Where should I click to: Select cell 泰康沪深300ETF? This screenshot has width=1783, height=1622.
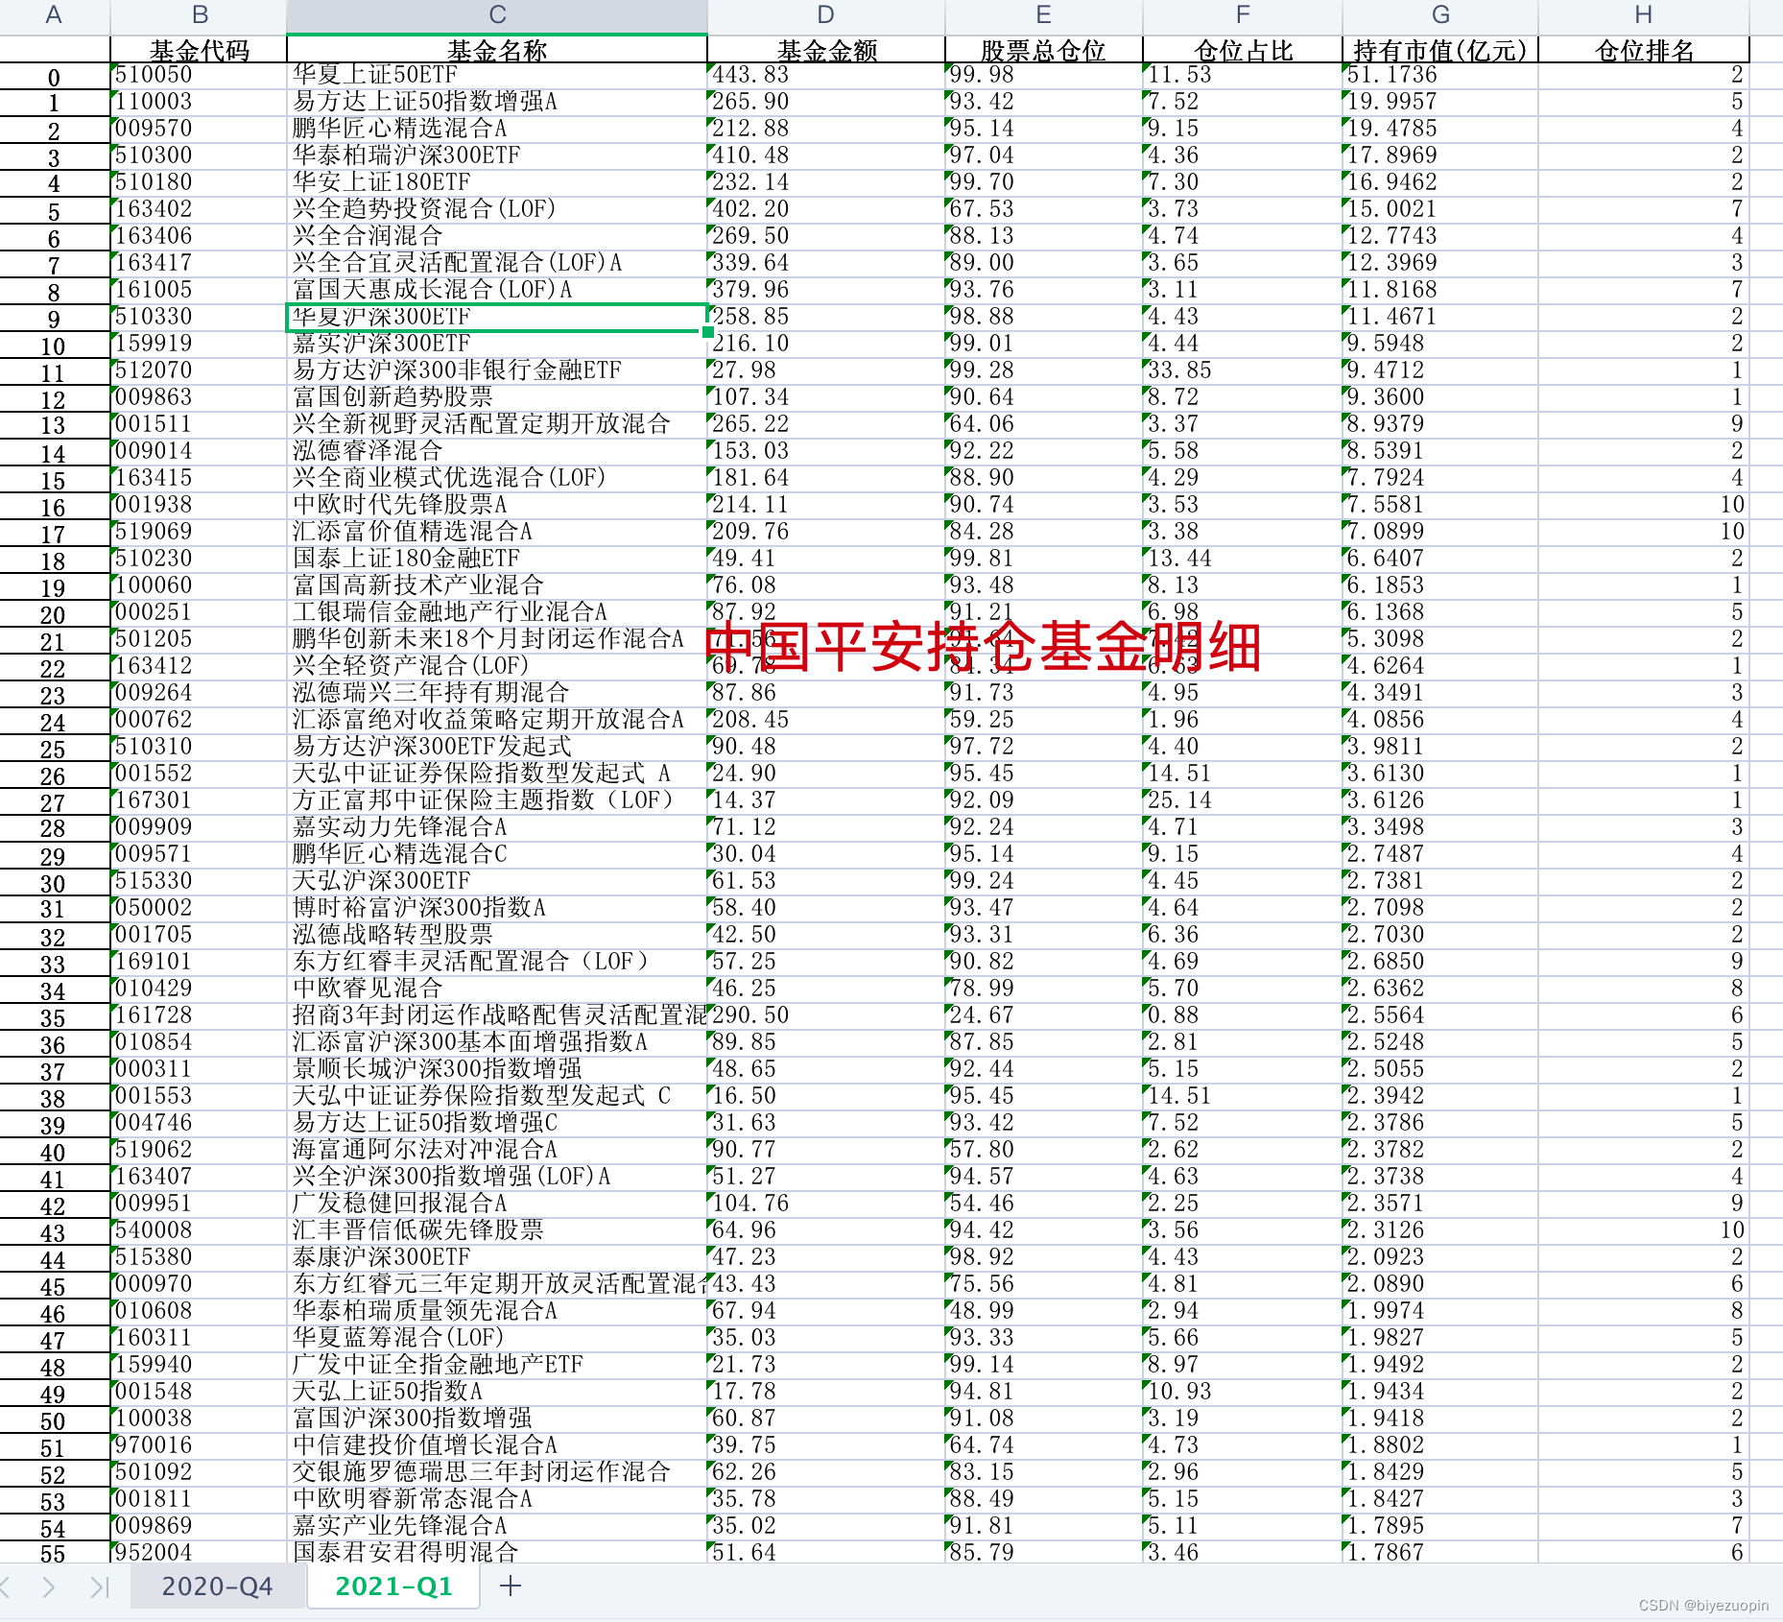(497, 1257)
